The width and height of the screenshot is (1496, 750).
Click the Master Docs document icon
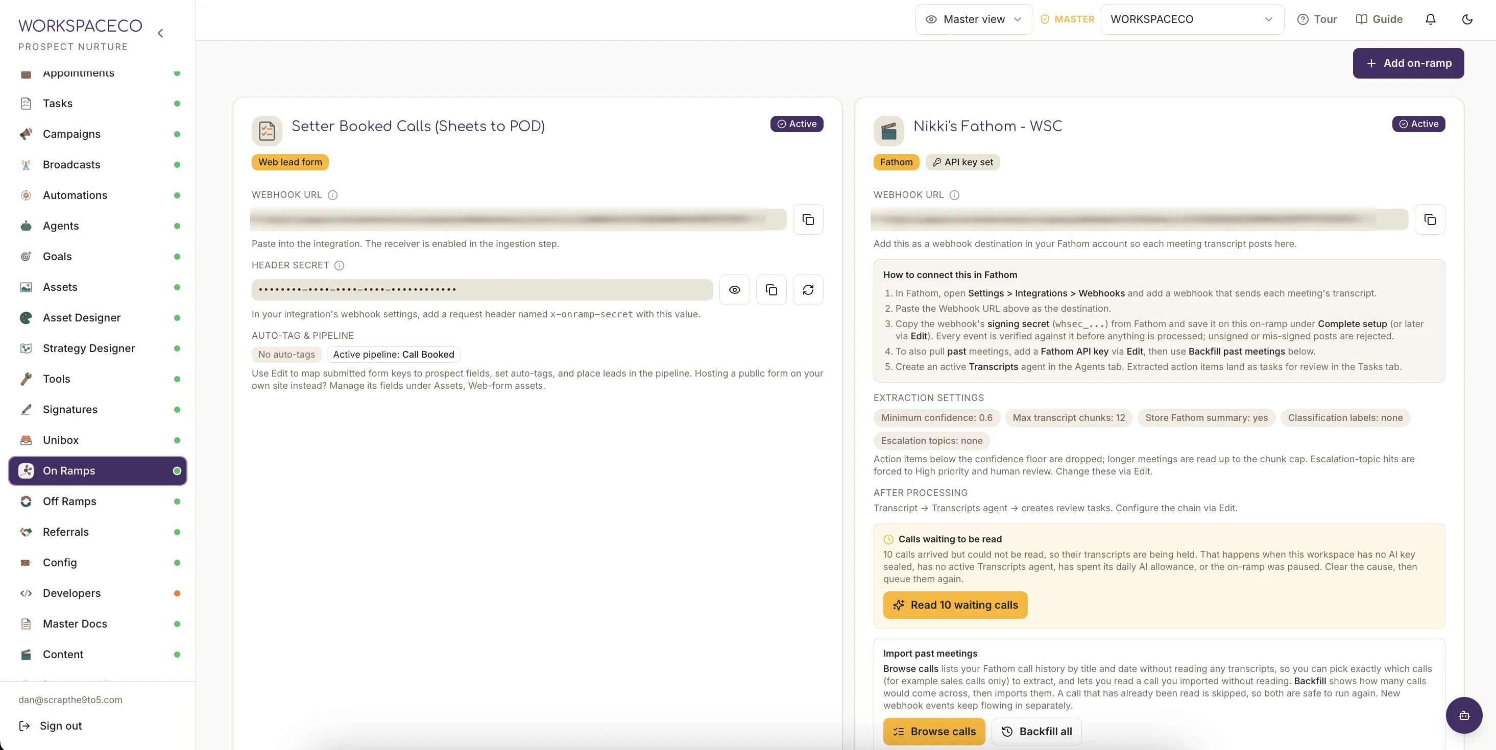pos(26,623)
